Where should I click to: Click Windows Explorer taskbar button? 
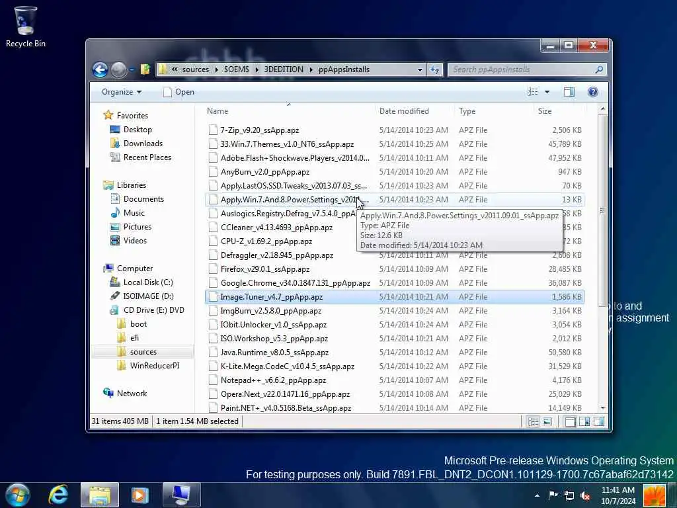100,495
